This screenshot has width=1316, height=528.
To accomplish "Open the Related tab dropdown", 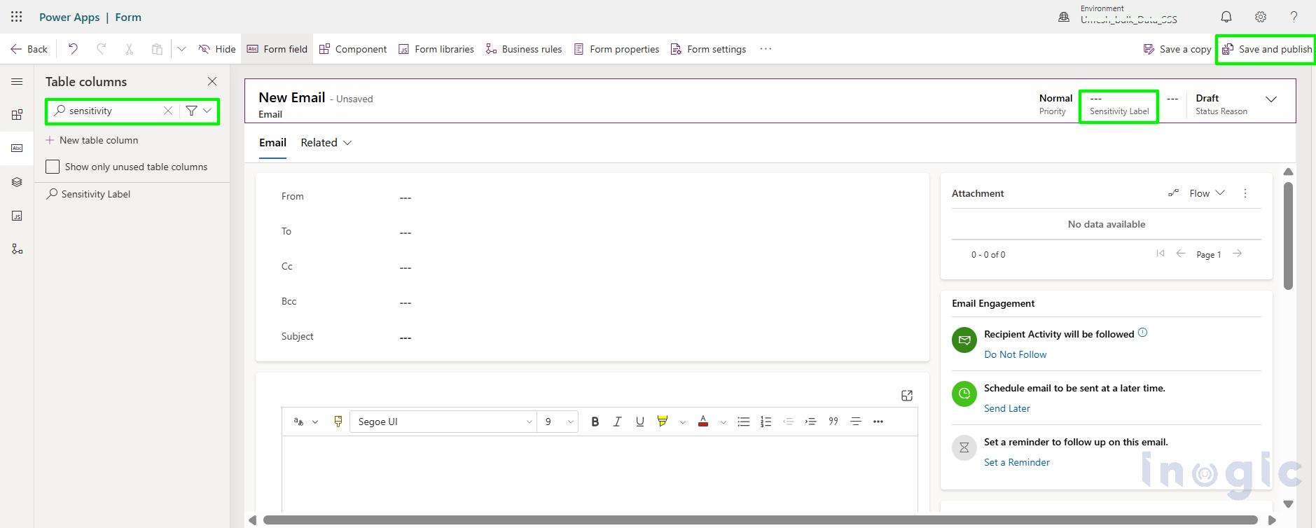I will tap(326, 143).
